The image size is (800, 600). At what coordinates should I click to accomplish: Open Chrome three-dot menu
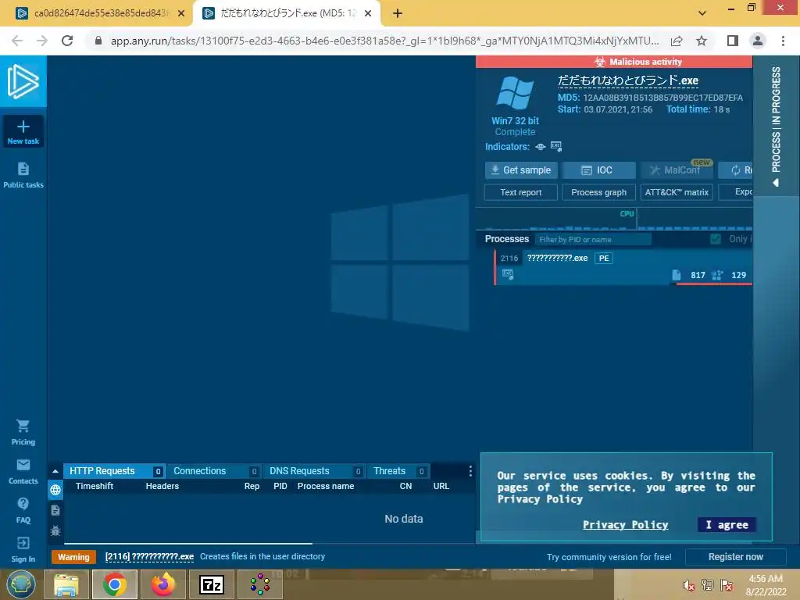point(783,41)
